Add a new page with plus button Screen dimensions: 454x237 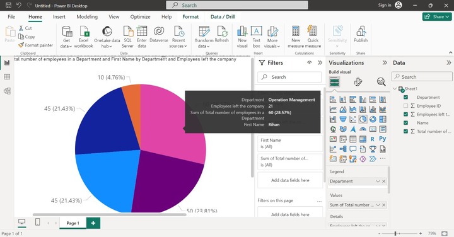(93, 223)
